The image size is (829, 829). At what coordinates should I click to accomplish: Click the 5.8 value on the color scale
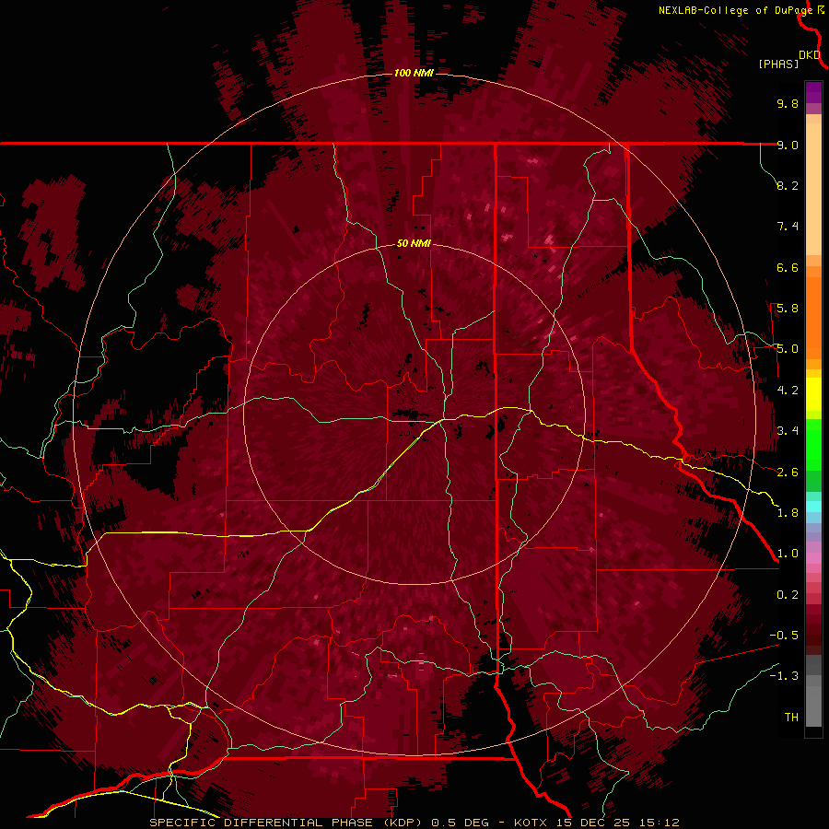tap(788, 309)
